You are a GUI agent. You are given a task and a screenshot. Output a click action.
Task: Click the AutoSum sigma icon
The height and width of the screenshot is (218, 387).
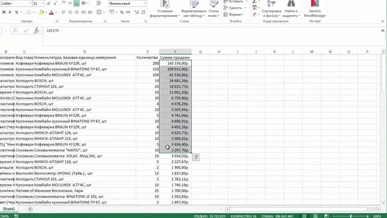(254, 2)
